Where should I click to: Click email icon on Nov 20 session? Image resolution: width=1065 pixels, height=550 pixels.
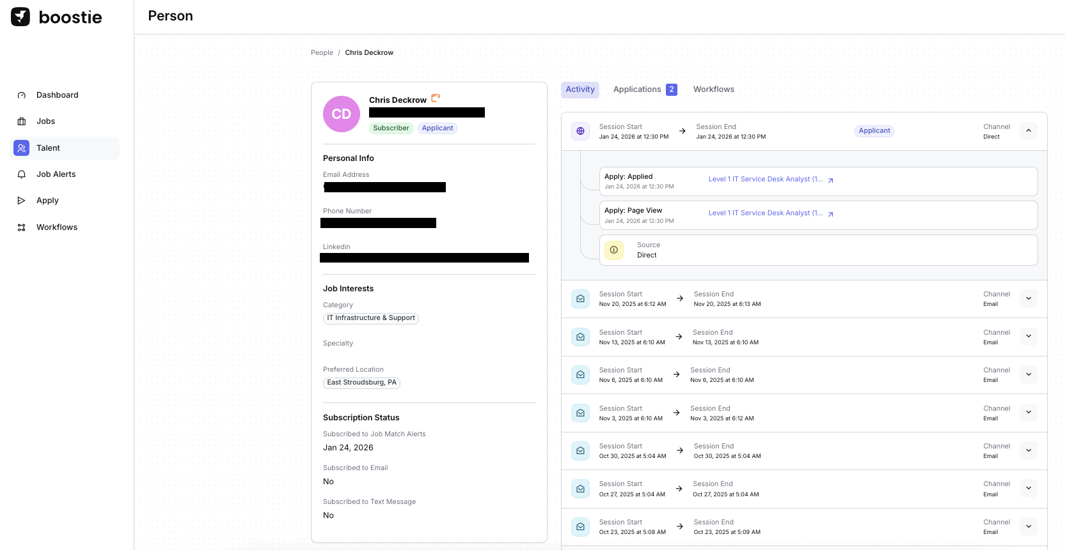pyautogui.click(x=580, y=299)
